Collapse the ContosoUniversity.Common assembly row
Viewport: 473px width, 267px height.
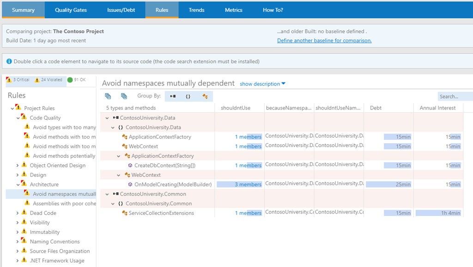tap(107, 194)
